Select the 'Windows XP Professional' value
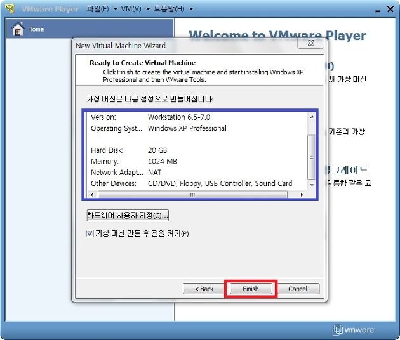400x340 pixels. (x=187, y=128)
